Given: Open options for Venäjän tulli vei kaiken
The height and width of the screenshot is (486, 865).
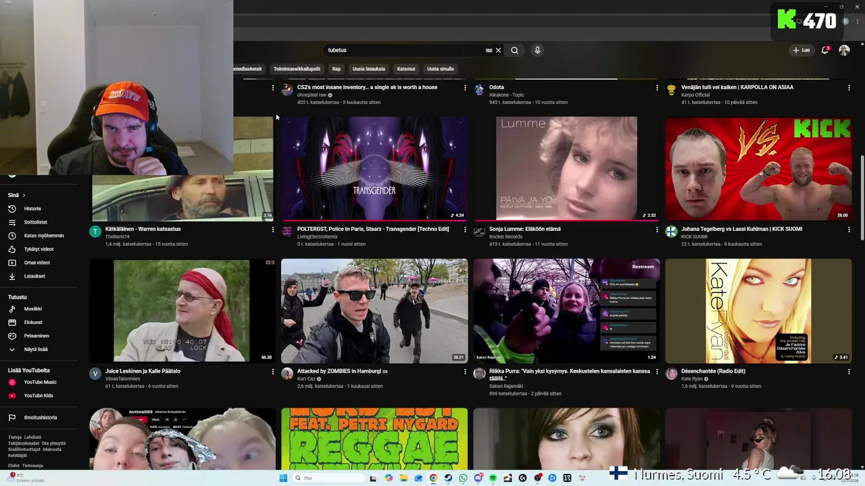Looking at the screenshot, I should tap(849, 88).
